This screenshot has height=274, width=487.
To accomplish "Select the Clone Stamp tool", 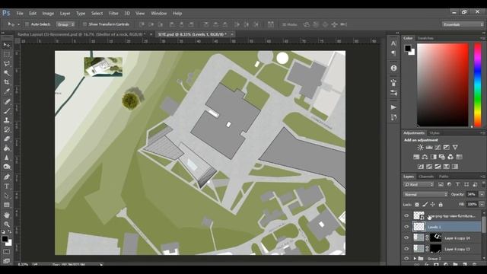I will click(7, 120).
